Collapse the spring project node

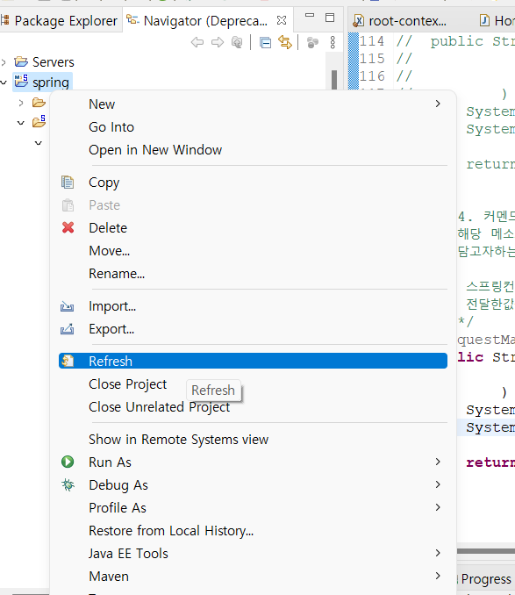tap(4, 82)
